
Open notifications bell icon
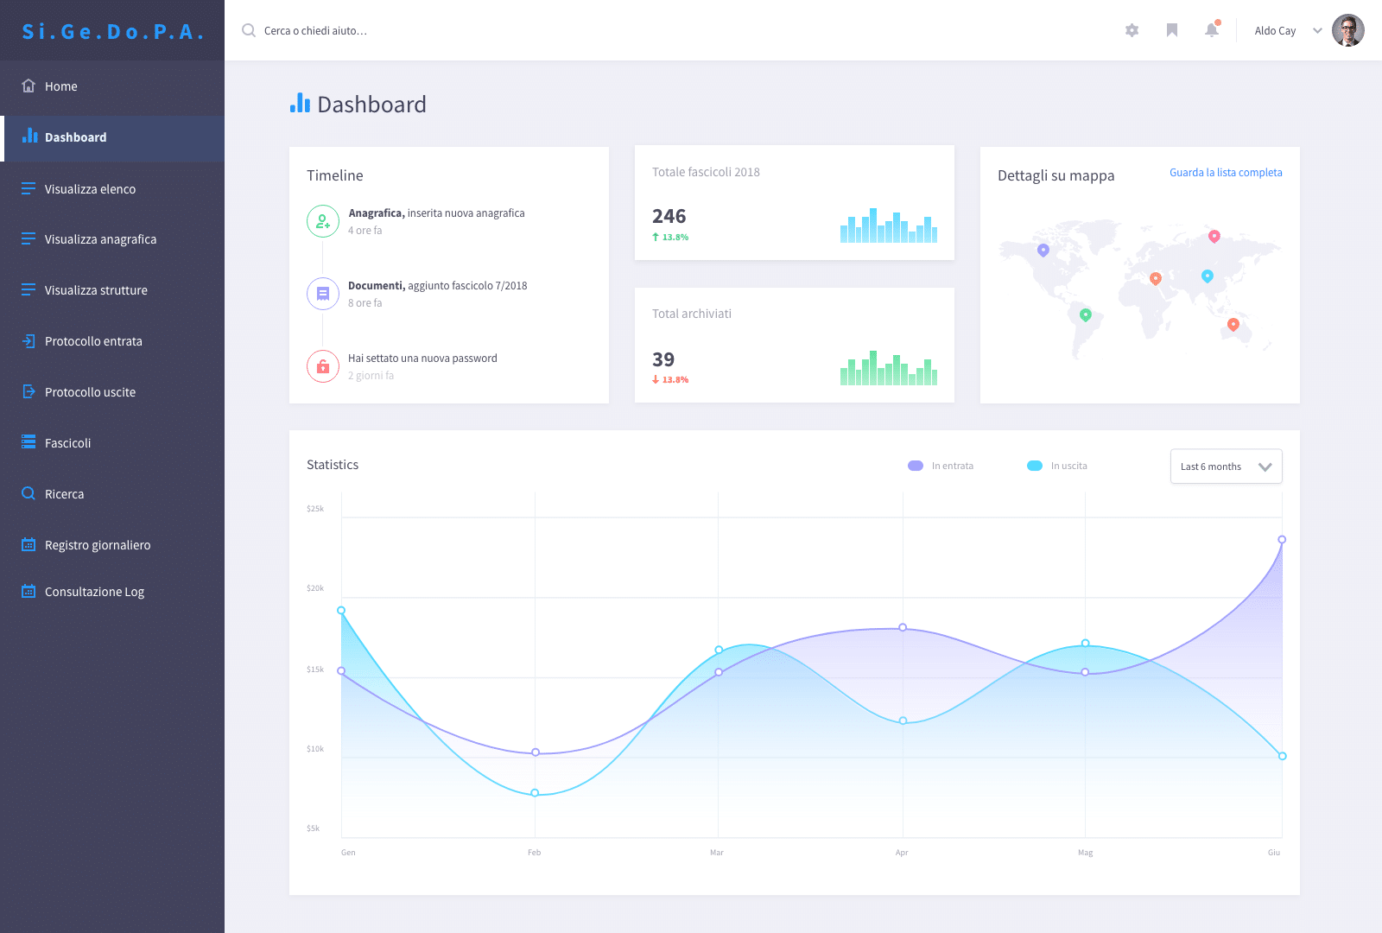coord(1212,29)
